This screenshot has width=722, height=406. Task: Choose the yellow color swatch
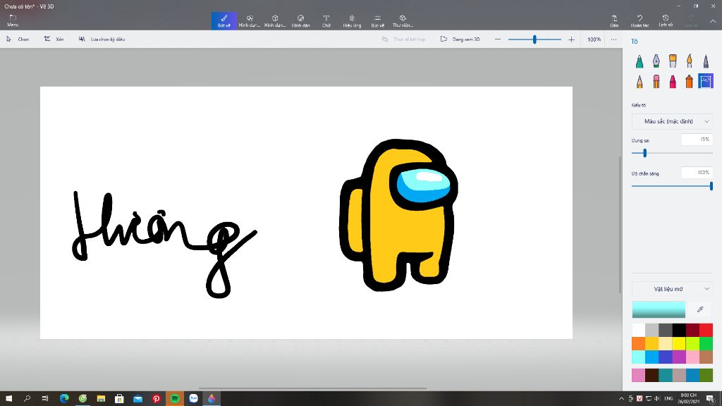tap(679, 343)
